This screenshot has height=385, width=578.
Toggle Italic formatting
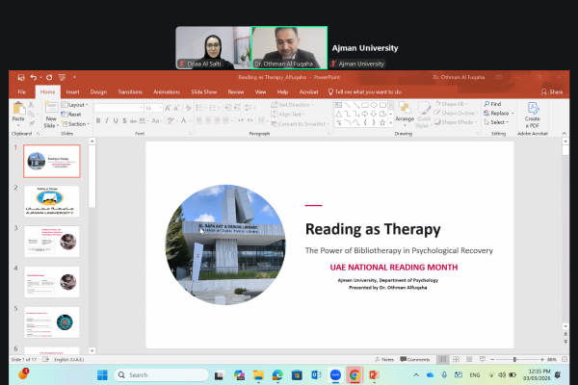107,121
